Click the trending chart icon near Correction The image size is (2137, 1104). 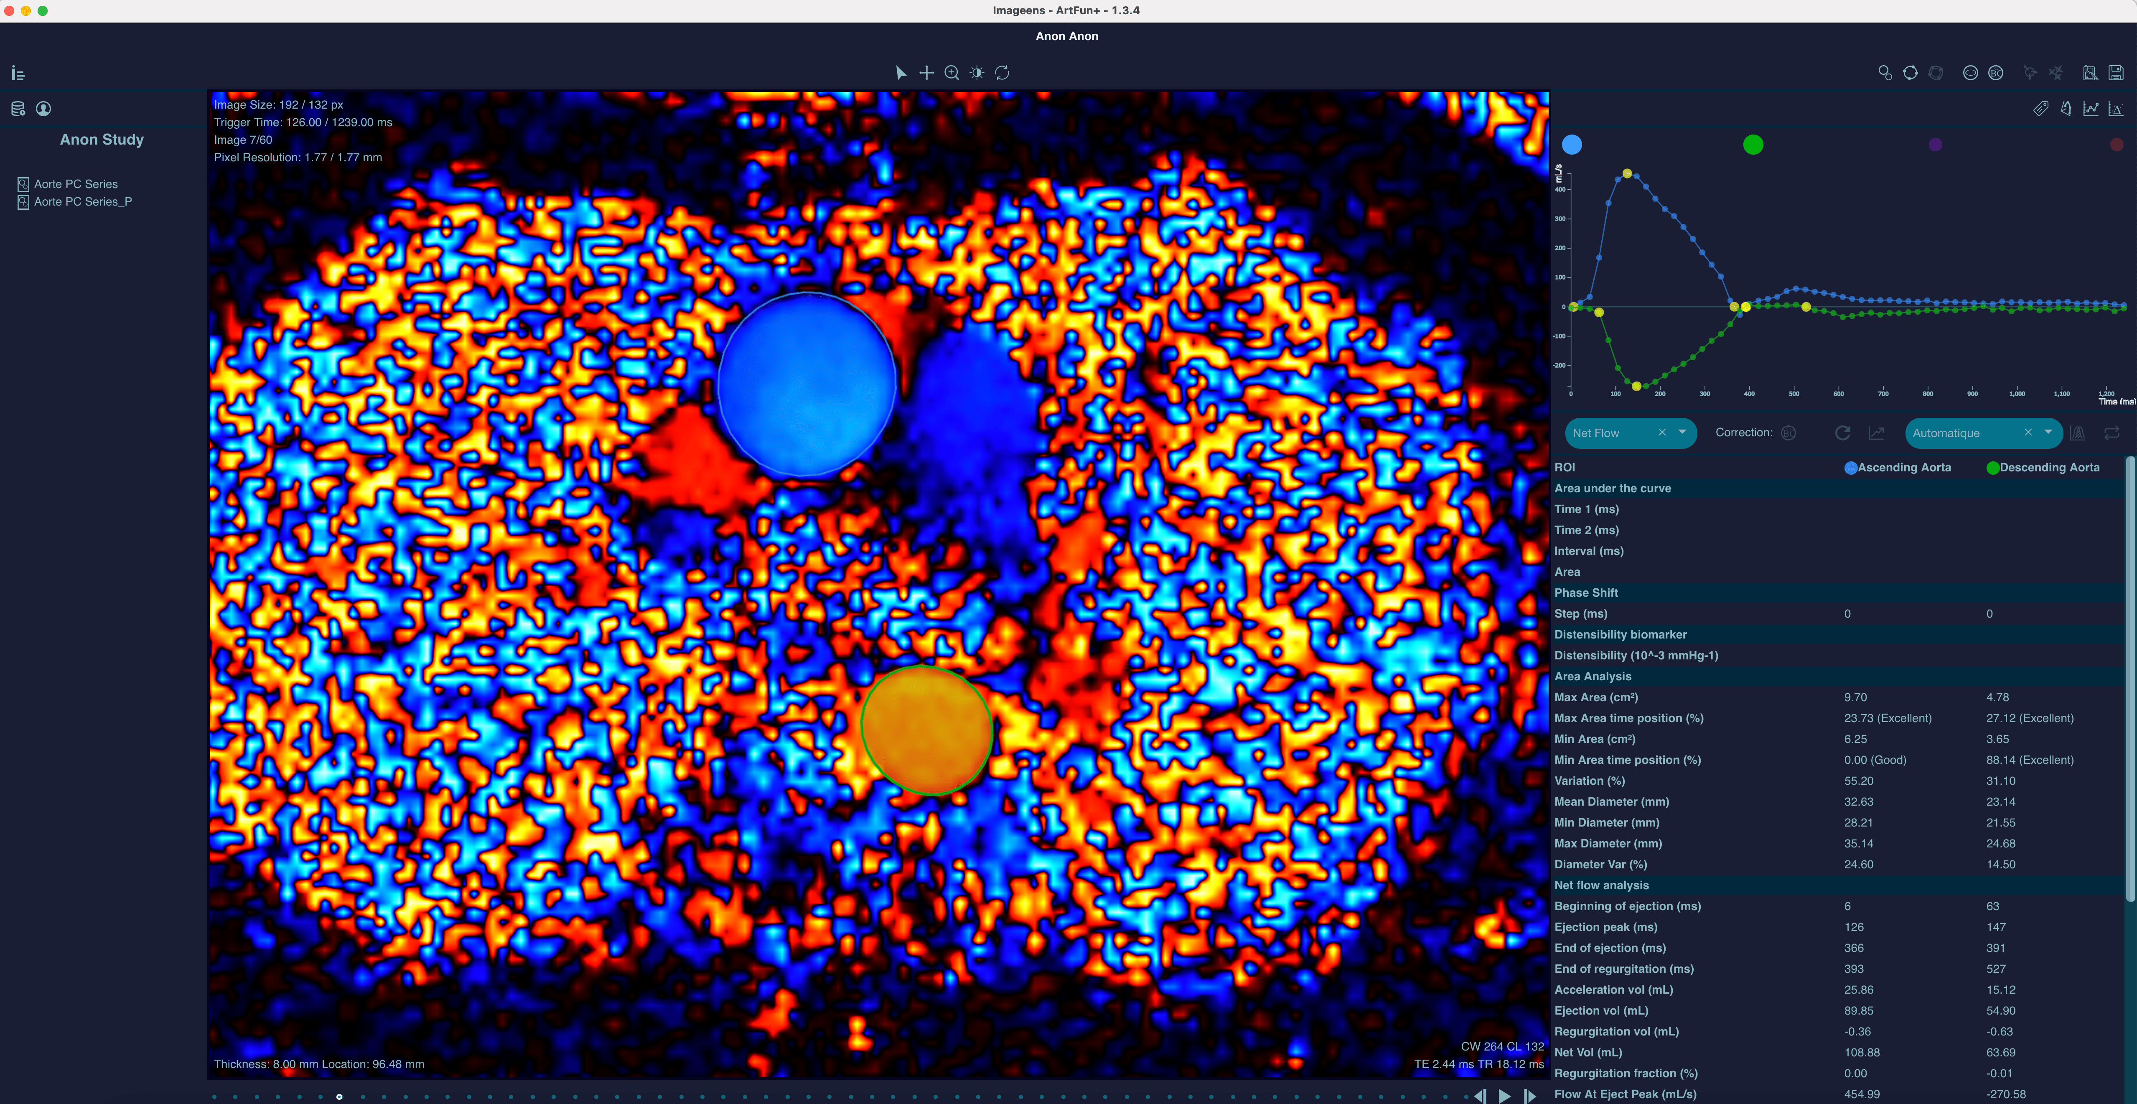coord(1877,433)
